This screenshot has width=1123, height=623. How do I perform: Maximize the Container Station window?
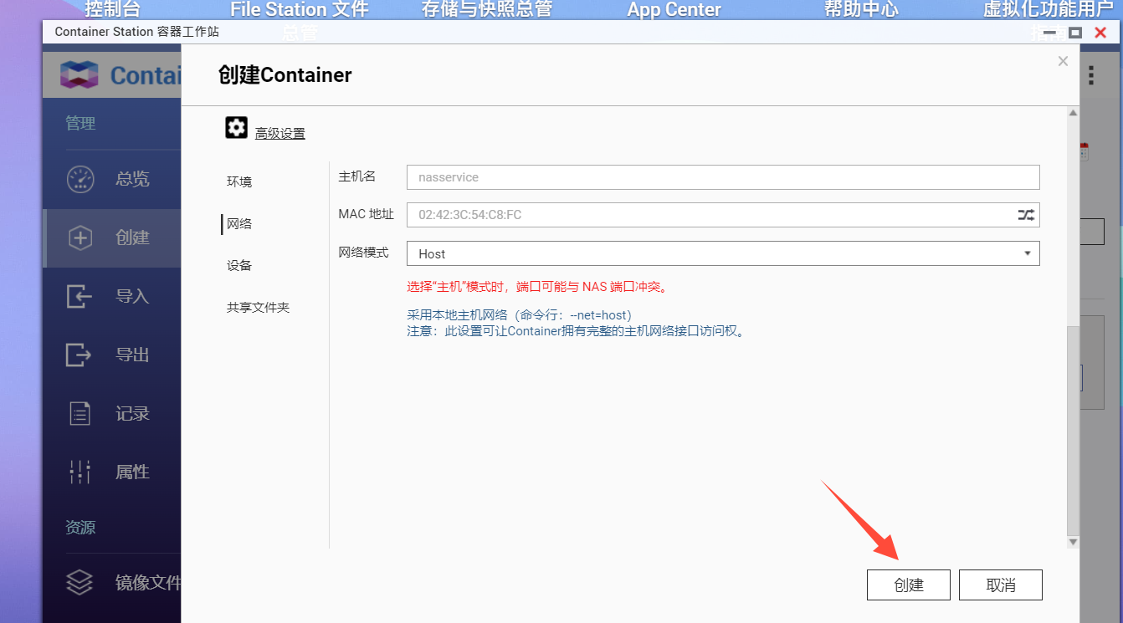click(1075, 33)
